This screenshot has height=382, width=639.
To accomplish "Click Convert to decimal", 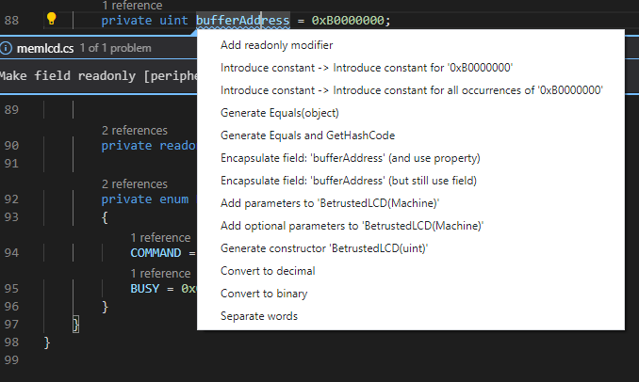I will click(x=268, y=271).
